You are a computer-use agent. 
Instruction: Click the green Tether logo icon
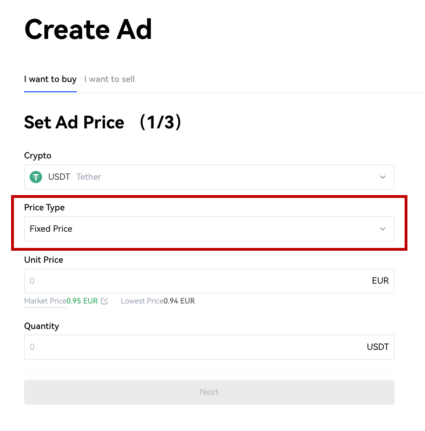36,177
